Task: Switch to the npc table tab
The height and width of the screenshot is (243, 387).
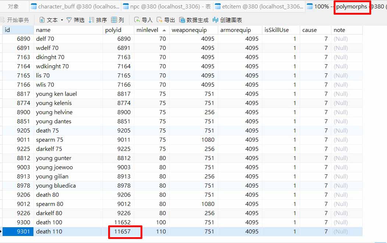Action: click(x=167, y=6)
